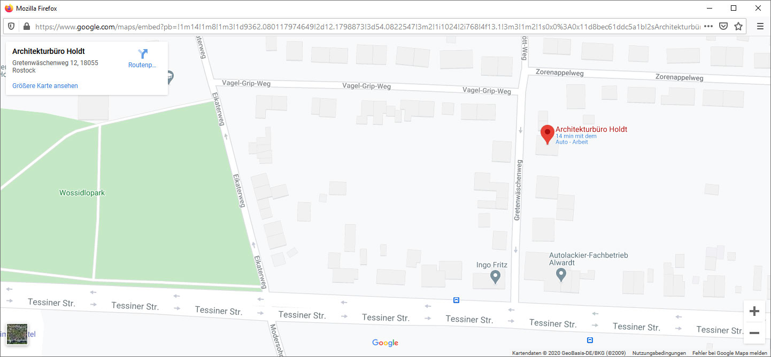The image size is (771, 357).
Task: Open the Firefox hamburger menu
Action: click(x=760, y=26)
